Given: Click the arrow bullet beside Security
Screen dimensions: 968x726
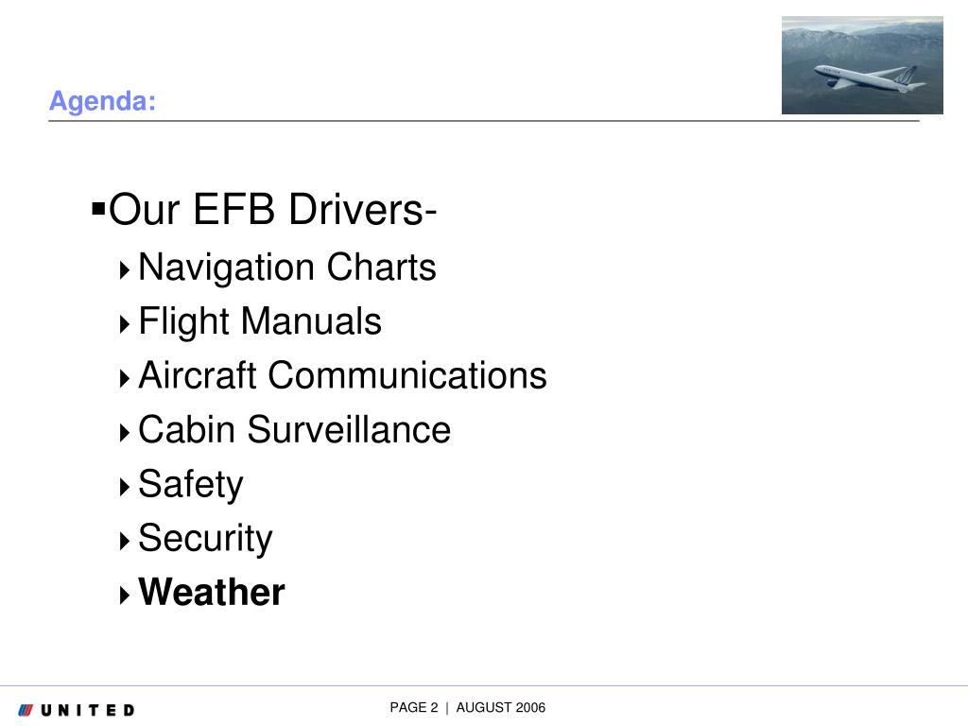Looking at the screenshot, I should [x=125, y=542].
